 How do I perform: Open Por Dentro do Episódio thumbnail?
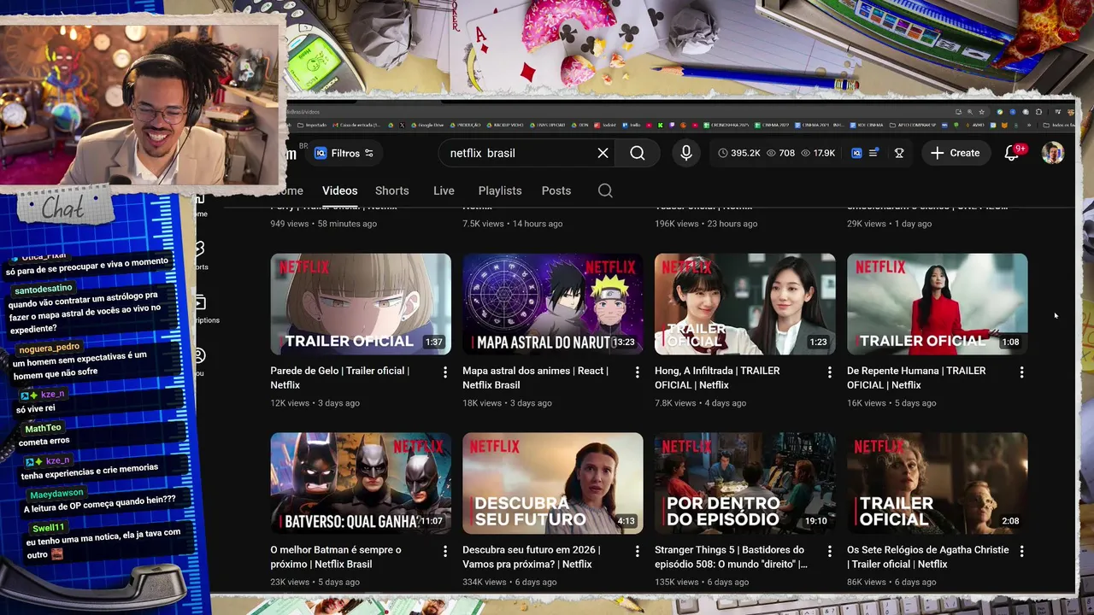coord(745,483)
